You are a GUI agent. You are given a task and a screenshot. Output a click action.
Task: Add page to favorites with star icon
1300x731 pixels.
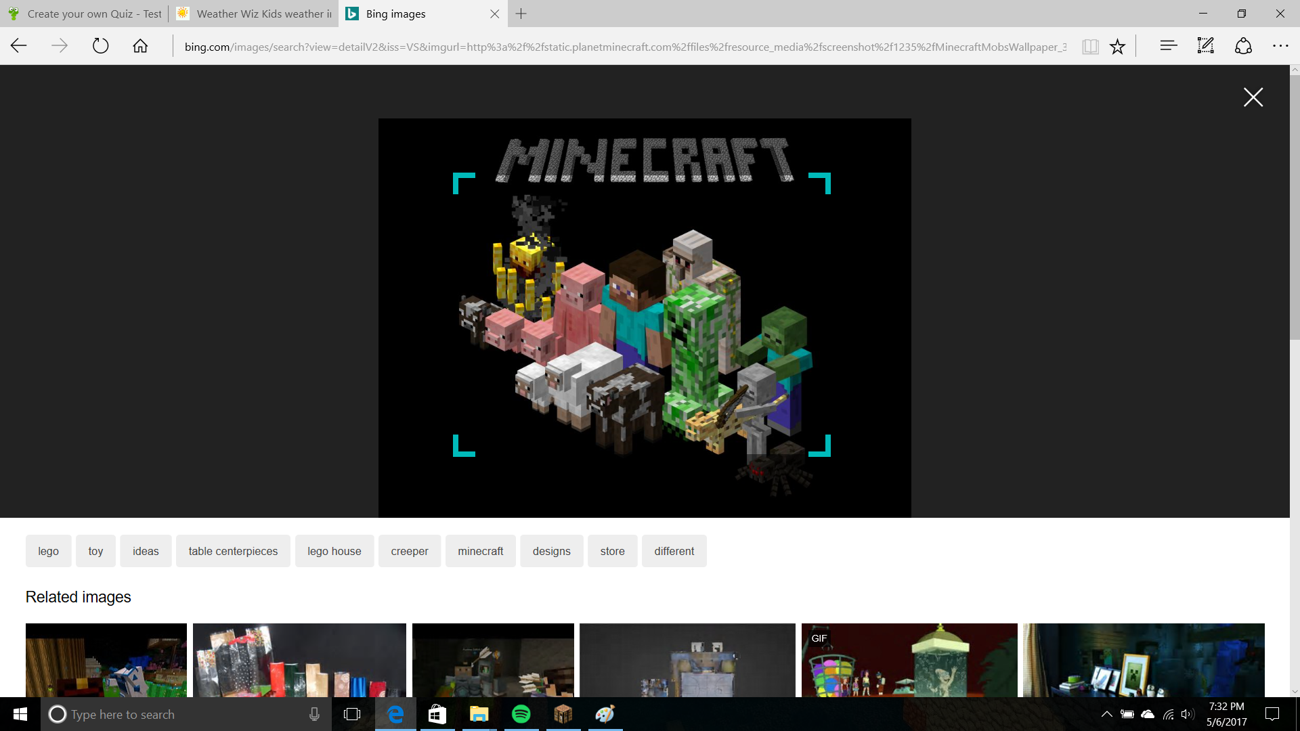(1117, 46)
